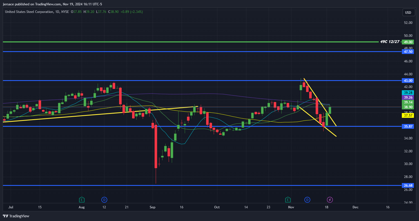The height and width of the screenshot is (221, 419).
Task: Click the Oct date axis label
Action: tap(217, 207)
